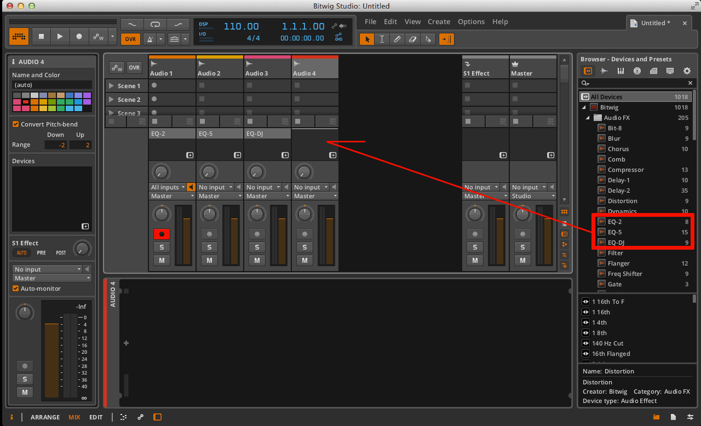Switch browser to multisamples piano icon
The height and width of the screenshot is (426, 701).
click(620, 71)
